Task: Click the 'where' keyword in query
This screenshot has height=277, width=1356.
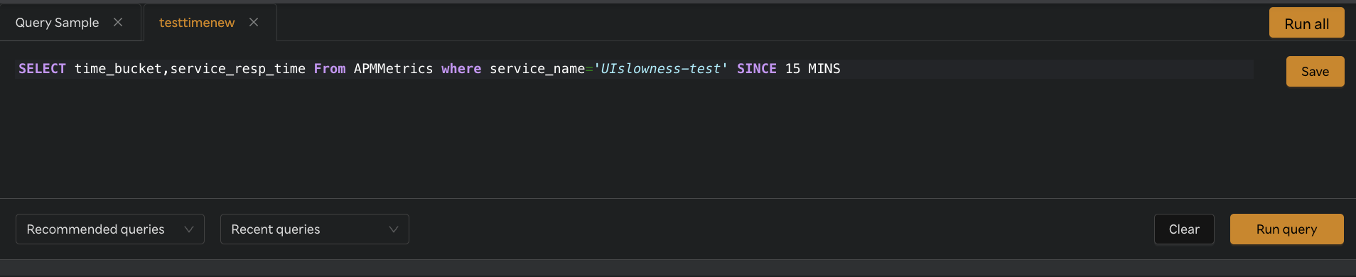Action: [461, 69]
